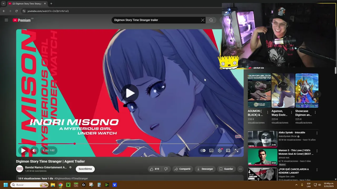Open Maroon 5 - This Love video title
337x189 pixels.
[296, 152]
